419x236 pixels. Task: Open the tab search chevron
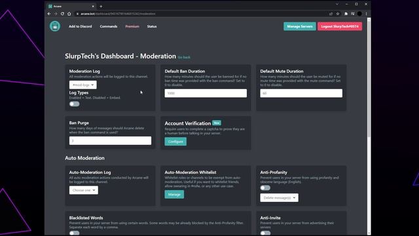[337, 4]
